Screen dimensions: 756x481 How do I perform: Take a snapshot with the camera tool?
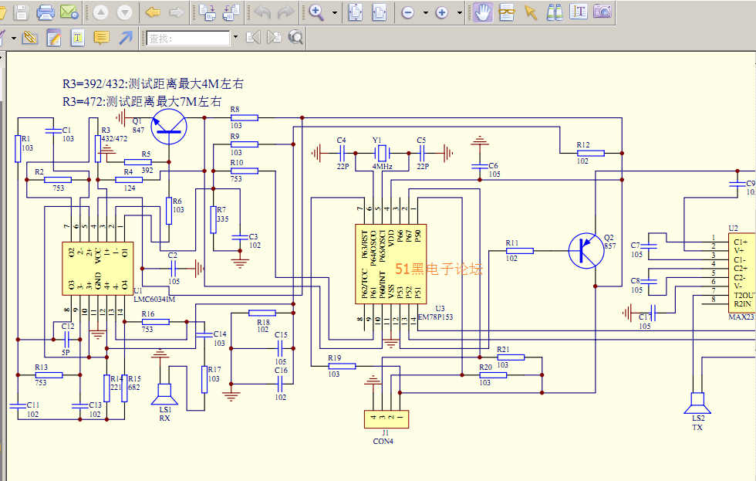tap(602, 12)
